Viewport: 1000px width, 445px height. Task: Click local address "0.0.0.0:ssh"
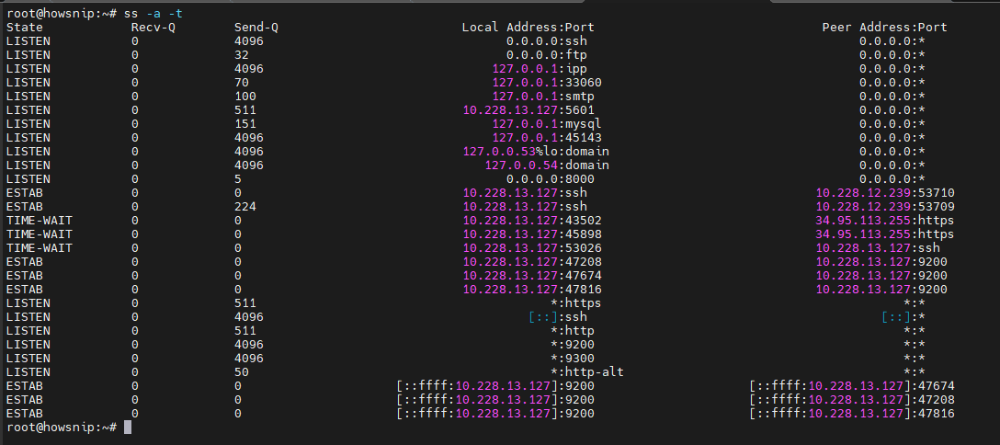(547, 40)
